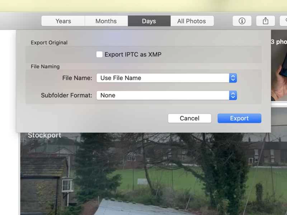Click the blue double-chevron beside Subfolder Format
The height and width of the screenshot is (215, 287).
click(x=232, y=95)
